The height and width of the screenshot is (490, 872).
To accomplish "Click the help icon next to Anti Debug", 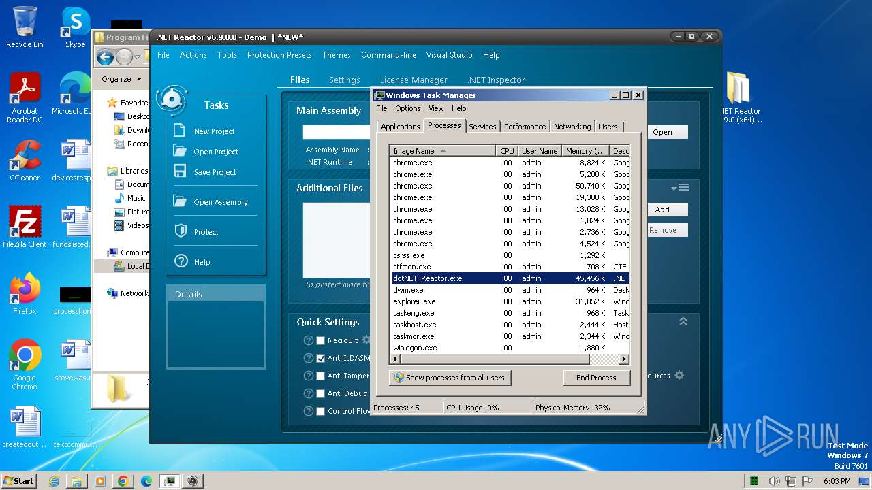I will coord(309,393).
